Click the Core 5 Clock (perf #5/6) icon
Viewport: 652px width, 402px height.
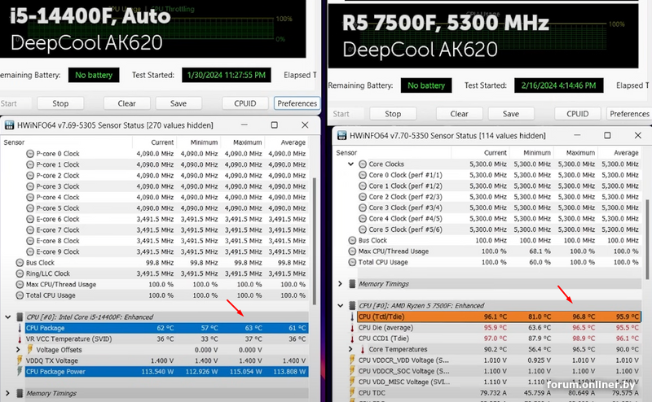pyautogui.click(x=363, y=229)
